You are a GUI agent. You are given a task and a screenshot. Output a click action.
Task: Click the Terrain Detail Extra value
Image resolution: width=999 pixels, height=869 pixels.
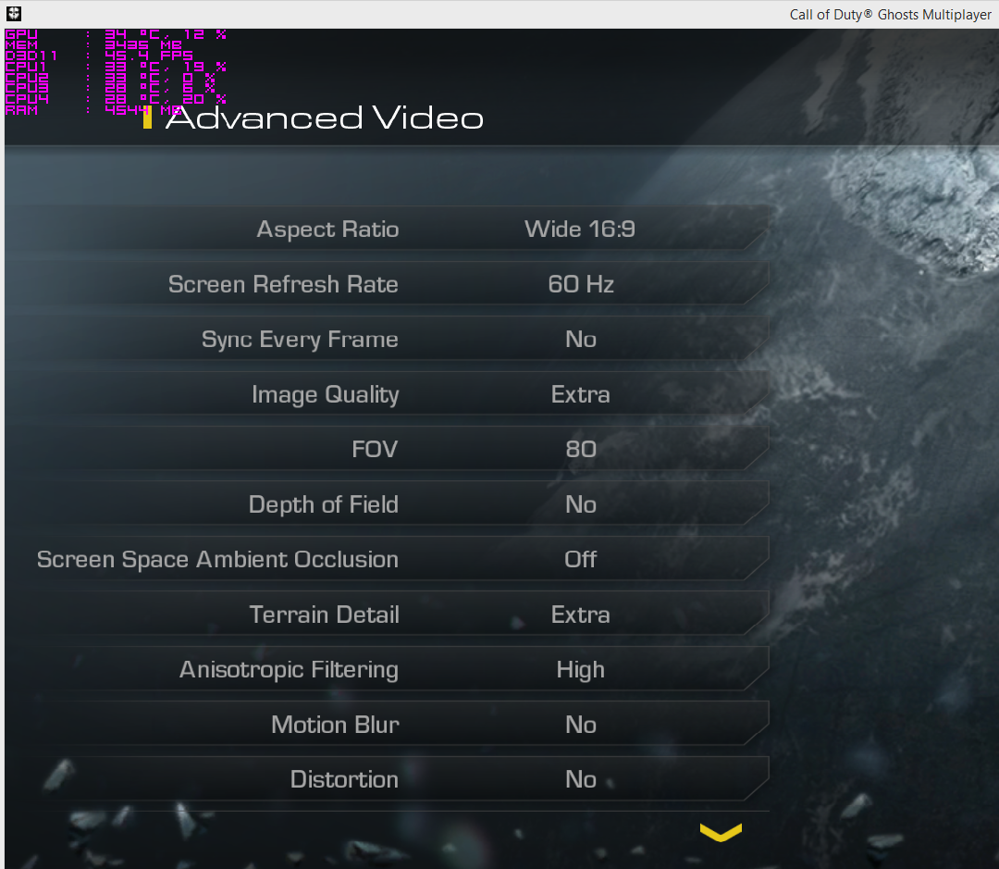coord(580,615)
